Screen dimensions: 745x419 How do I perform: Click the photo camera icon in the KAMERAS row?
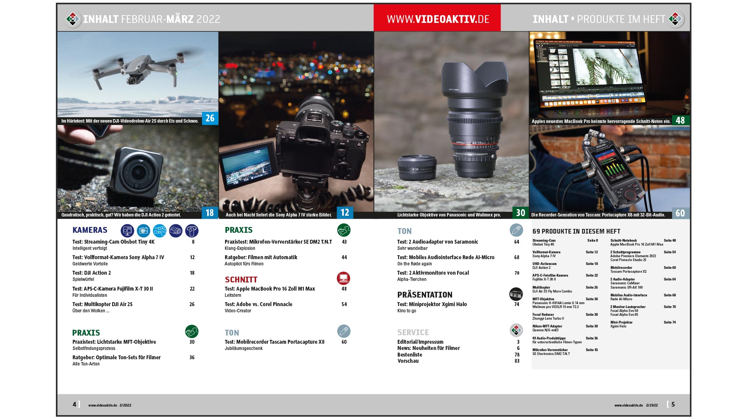click(144, 231)
